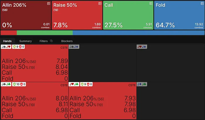Image resolution: width=205 pixels, height=120 pixels.
Task: Select the Hands tab
Action: click(x=7, y=41)
